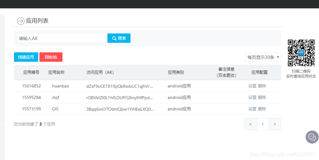Click the 创建应用 button
The image size is (319, 160).
click(26, 57)
